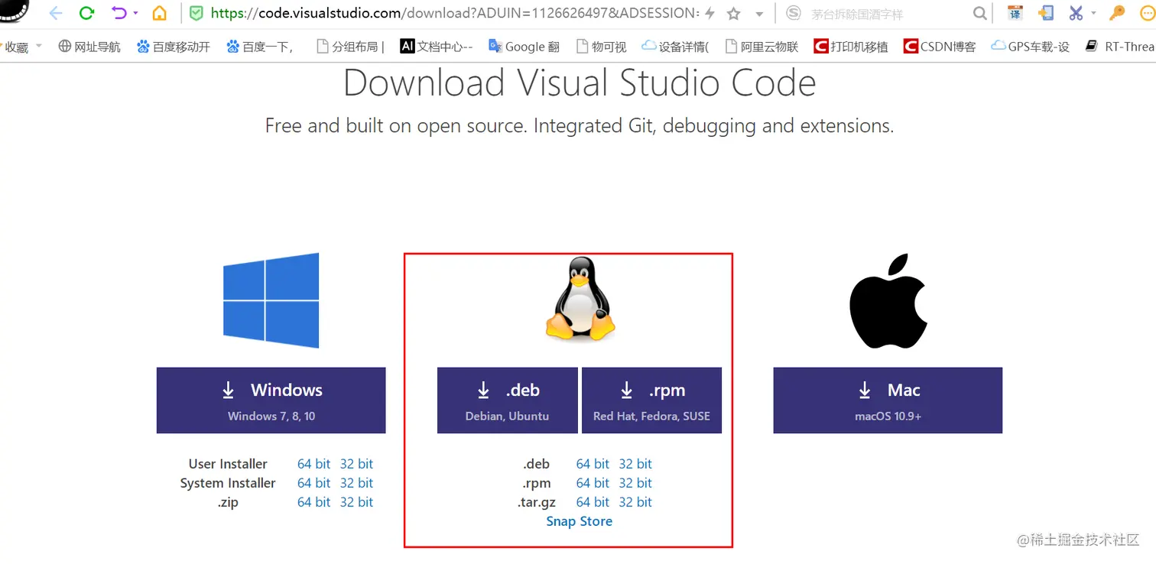The width and height of the screenshot is (1156, 564).
Task: Click the ".tar.gz" row label
Action: [x=537, y=502]
